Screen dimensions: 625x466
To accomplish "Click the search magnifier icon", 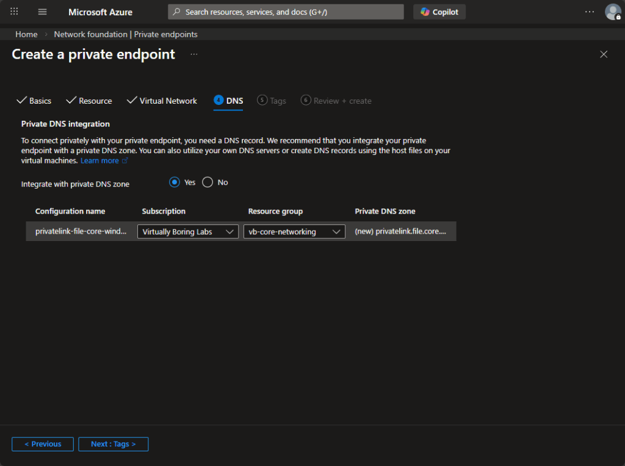I will pos(176,12).
